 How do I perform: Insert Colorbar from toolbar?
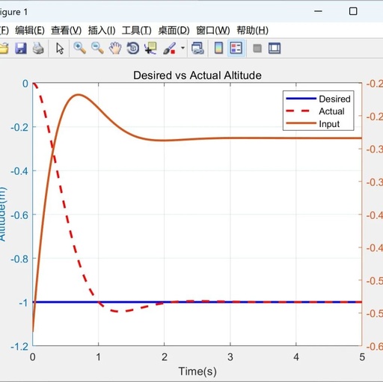(218, 48)
